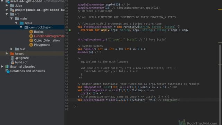Viewport: 222px width, 125px height.
Task: Click the doubler declaration on line 42
Action: pos(89,49)
